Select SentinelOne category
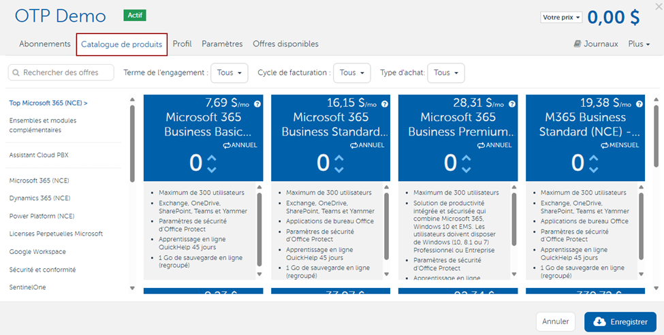 click(x=27, y=287)
